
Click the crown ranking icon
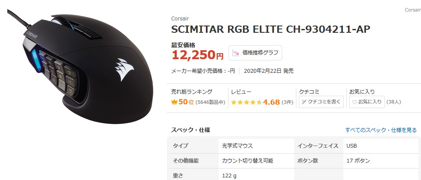[x=174, y=102]
